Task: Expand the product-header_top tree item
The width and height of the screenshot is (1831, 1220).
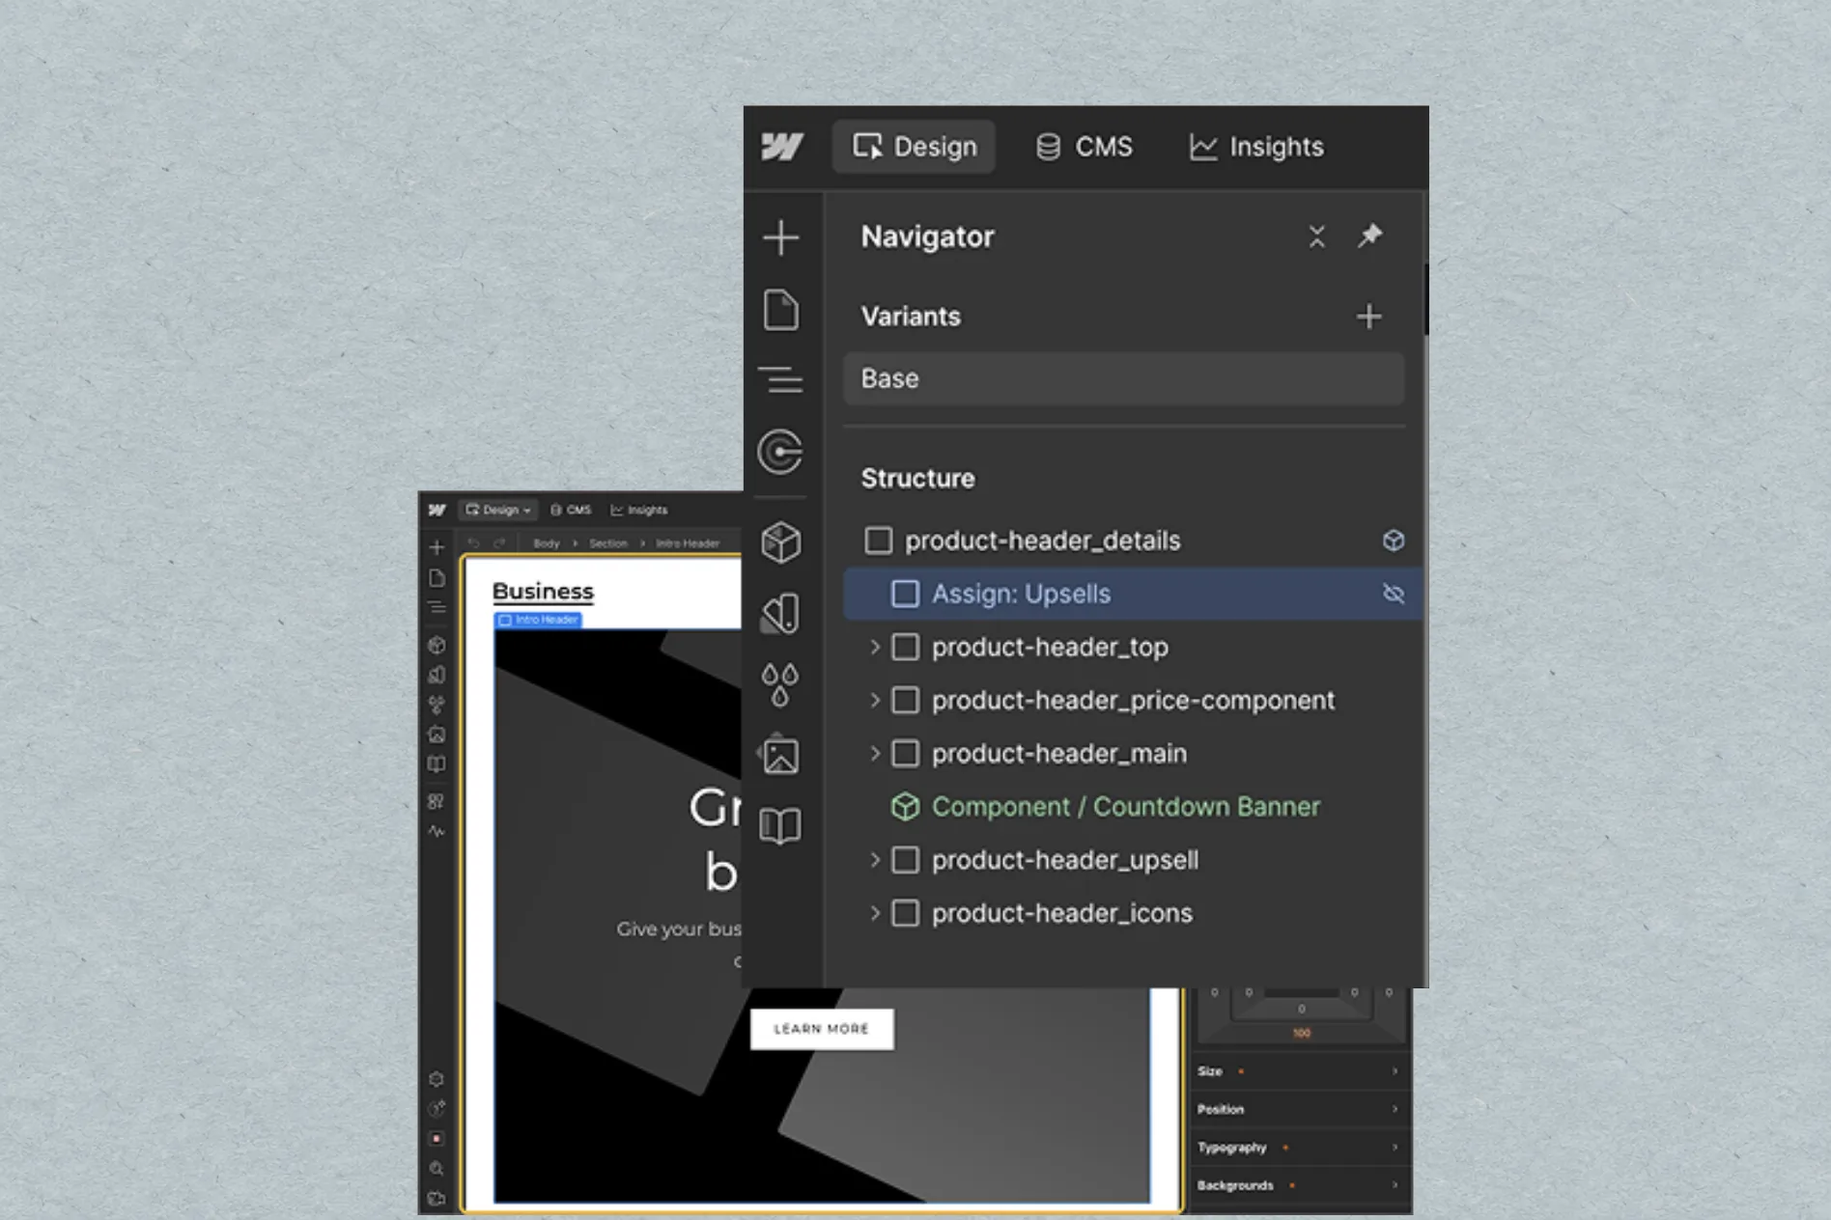Action: (x=875, y=647)
